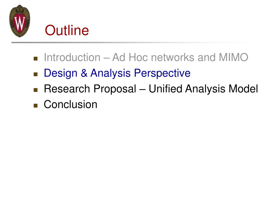Click the blue word Analysis in the second bullet

coord(110,74)
